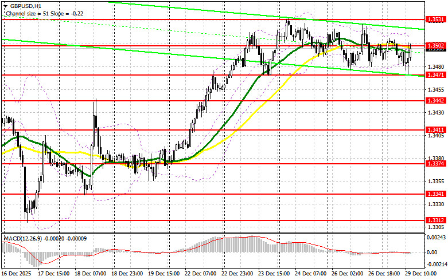
Task: Click the 1.3355 price scale value
Action: click(x=436, y=182)
